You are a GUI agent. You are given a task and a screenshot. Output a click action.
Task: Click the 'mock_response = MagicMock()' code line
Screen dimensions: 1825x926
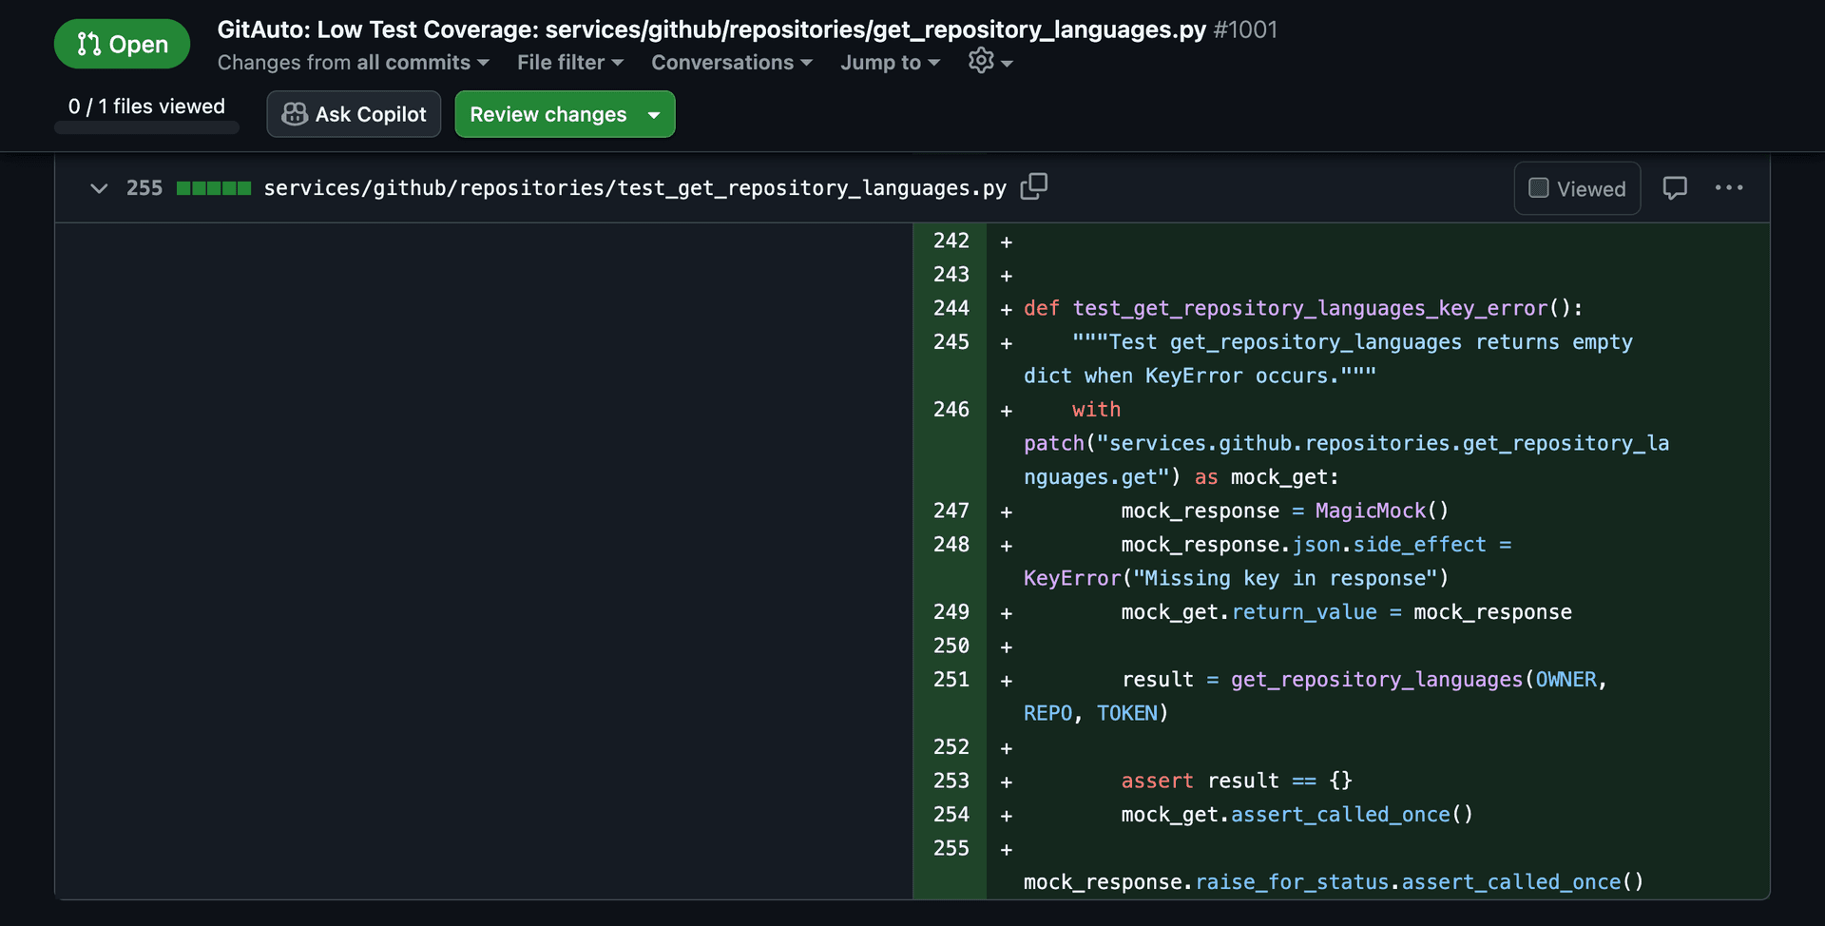tap(1284, 511)
